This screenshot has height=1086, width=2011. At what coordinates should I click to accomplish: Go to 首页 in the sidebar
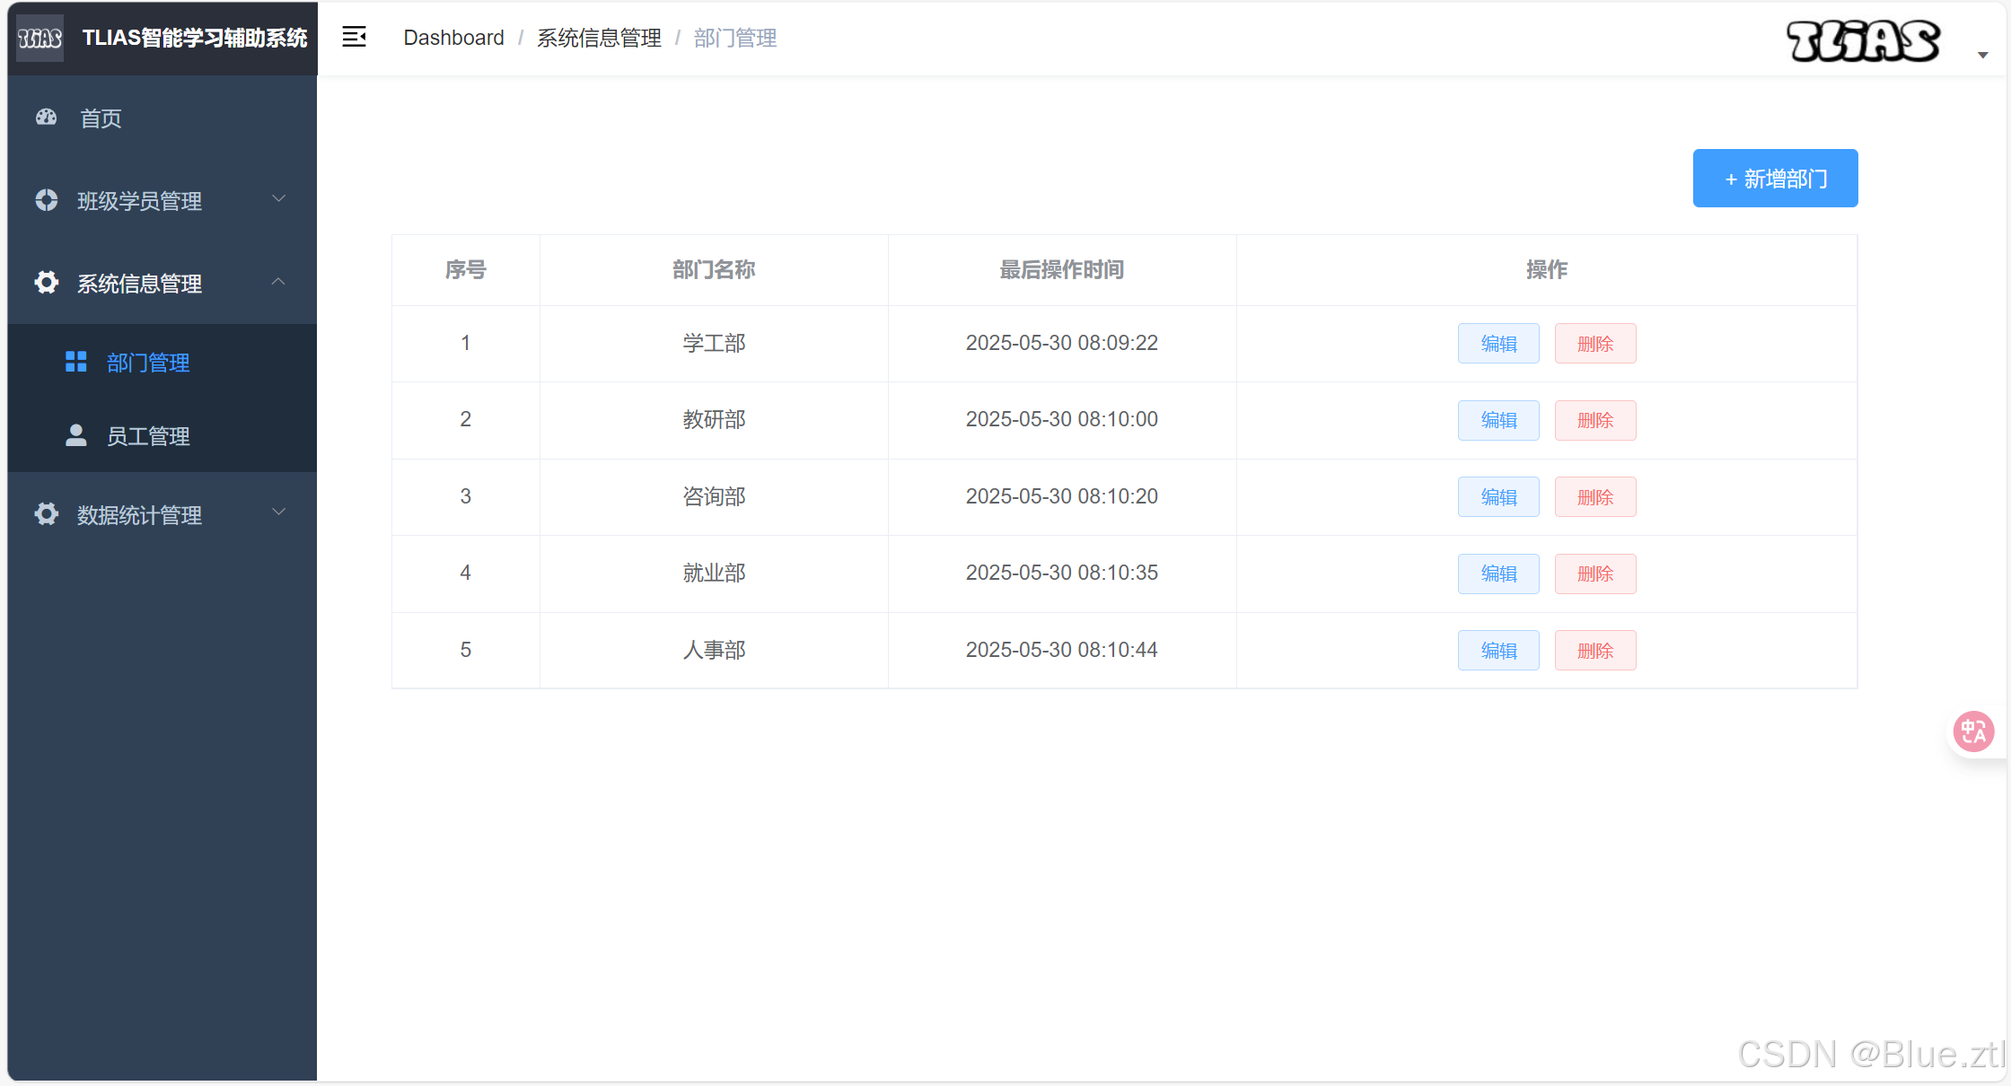tap(101, 118)
